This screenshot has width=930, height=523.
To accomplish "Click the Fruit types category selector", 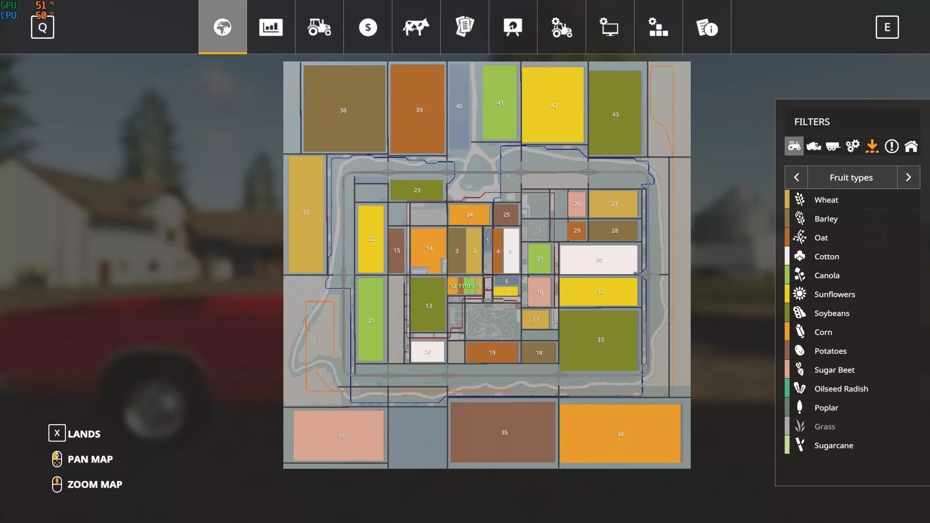I will tap(851, 177).
